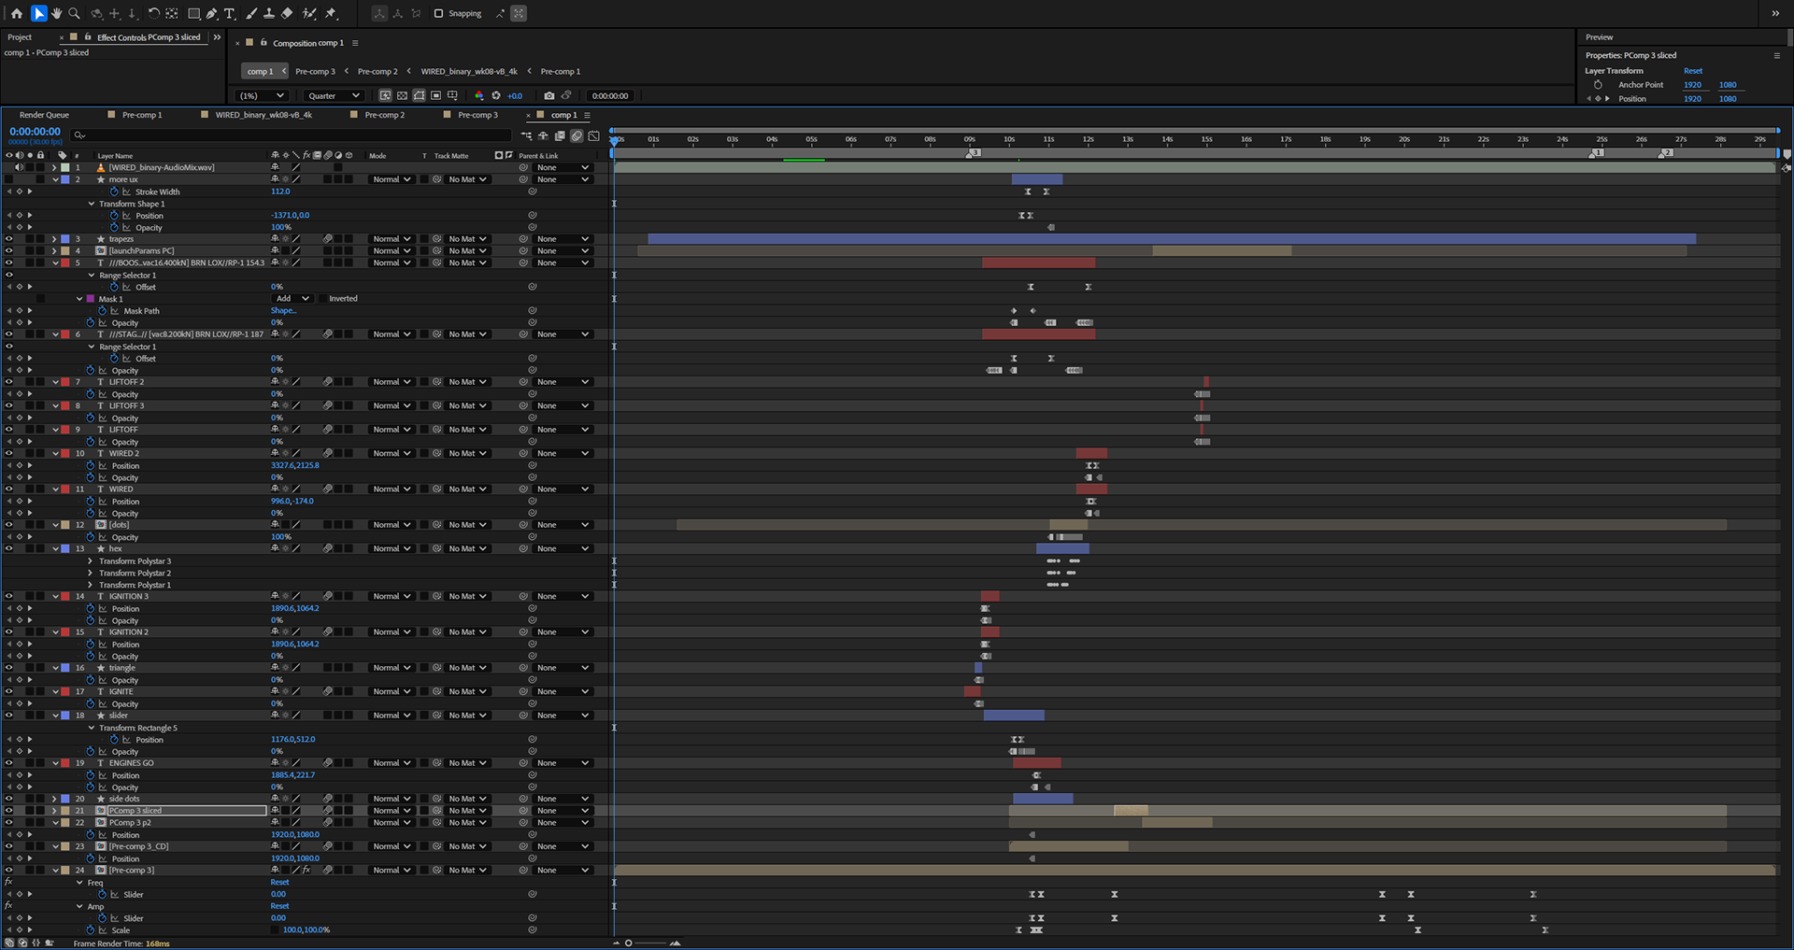1794x950 pixels.
Task: Click Reset in Layer Transform properties
Action: click(x=1693, y=71)
